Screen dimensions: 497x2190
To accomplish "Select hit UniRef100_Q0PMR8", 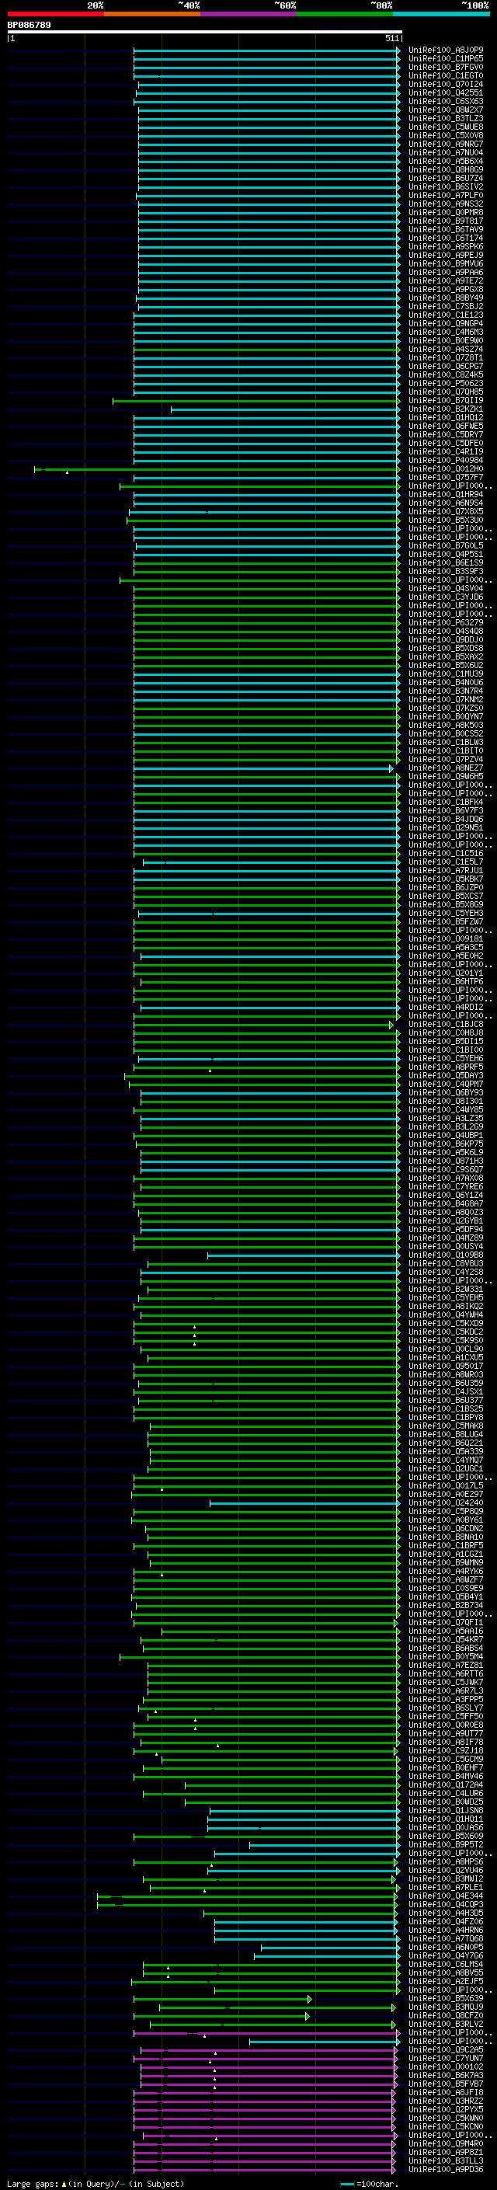I will click(446, 213).
